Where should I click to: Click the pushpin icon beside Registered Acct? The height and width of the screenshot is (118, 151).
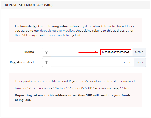tap(47, 62)
